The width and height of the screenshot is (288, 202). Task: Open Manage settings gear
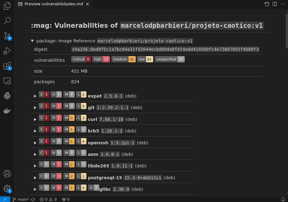(x=7, y=188)
